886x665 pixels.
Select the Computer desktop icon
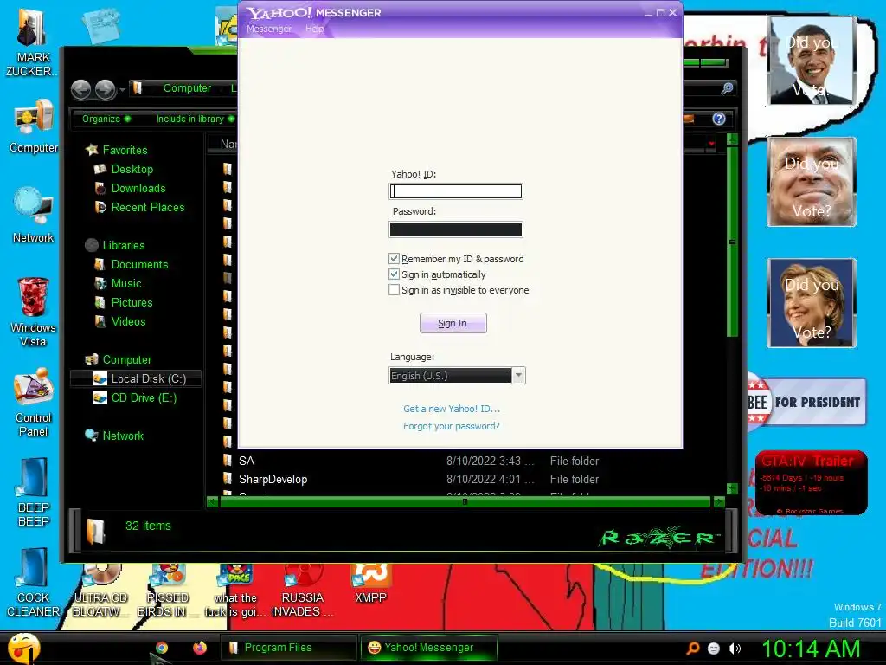point(34,126)
